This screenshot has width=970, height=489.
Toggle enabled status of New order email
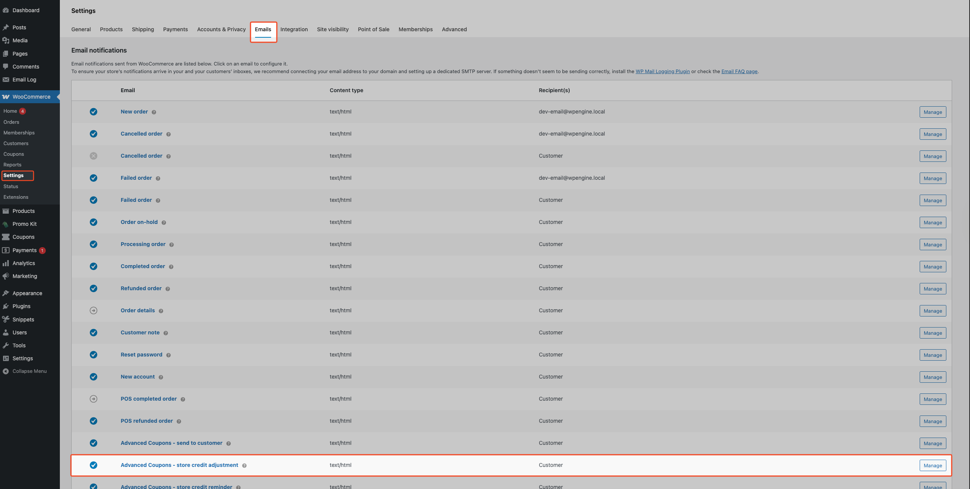pyautogui.click(x=93, y=112)
